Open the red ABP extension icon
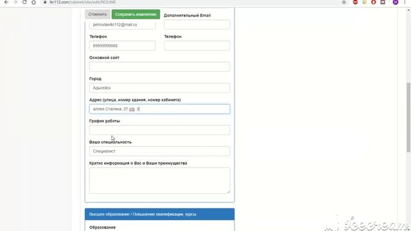The image size is (411, 231). coord(355,2)
